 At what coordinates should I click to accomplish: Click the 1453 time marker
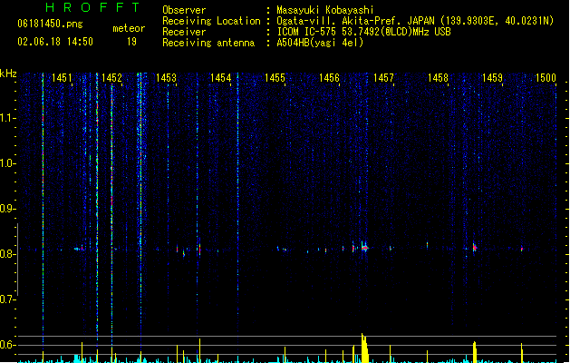point(166,78)
